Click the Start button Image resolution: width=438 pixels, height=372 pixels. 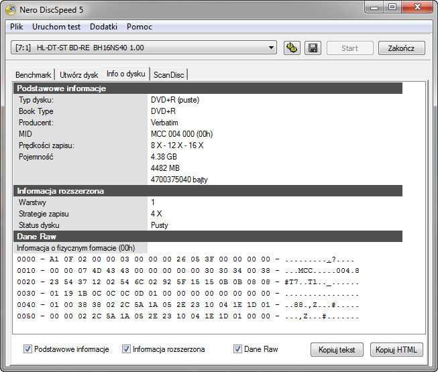[x=349, y=48]
